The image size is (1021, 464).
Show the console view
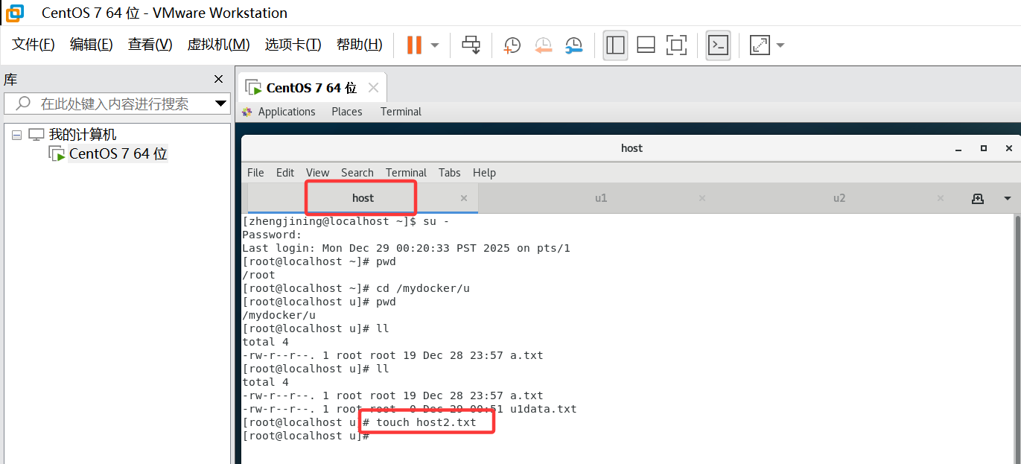(717, 45)
